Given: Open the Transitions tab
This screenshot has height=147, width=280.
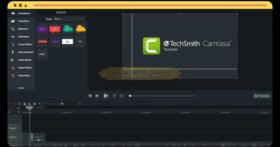Looking at the screenshot, I should 21,21.
